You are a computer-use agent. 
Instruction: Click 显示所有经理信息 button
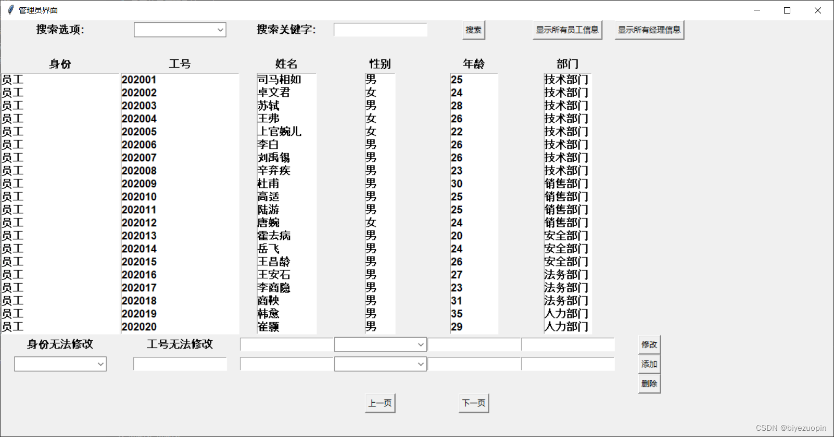click(649, 30)
